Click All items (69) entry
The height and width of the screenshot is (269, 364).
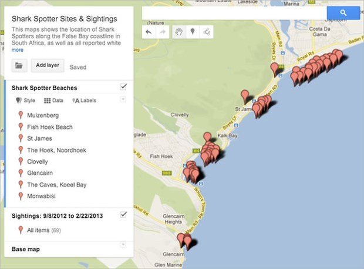[x=44, y=230]
